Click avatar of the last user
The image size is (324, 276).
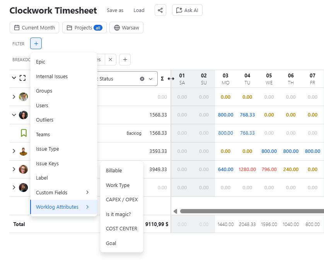click(x=23, y=187)
